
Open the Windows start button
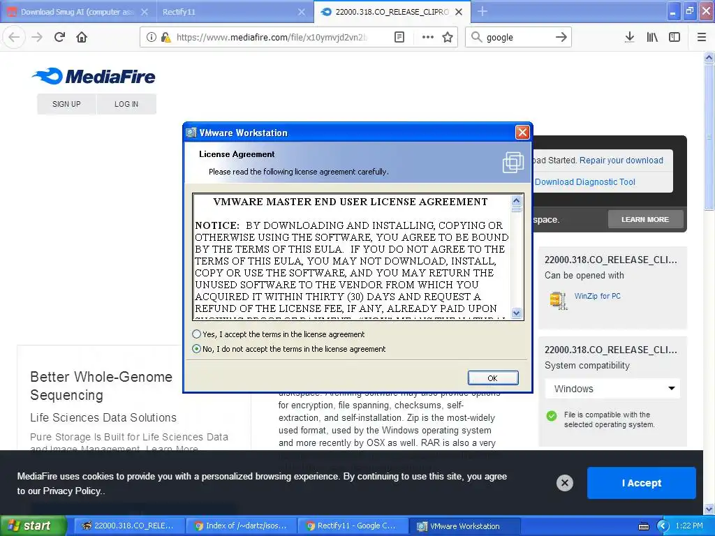(34, 526)
